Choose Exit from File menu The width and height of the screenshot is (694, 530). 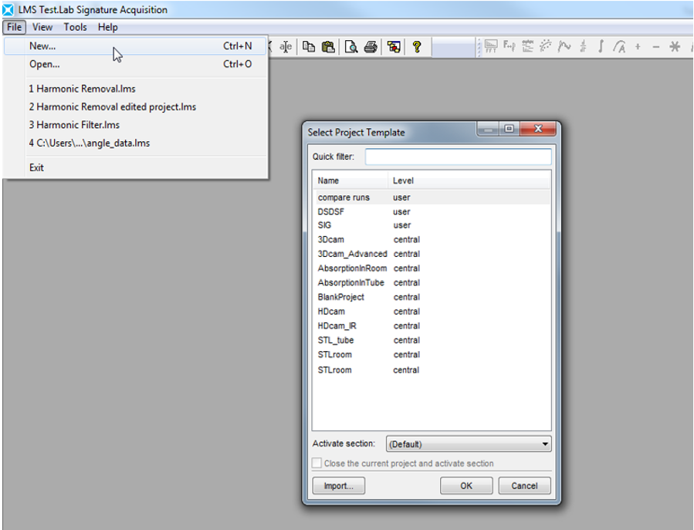coord(135,167)
